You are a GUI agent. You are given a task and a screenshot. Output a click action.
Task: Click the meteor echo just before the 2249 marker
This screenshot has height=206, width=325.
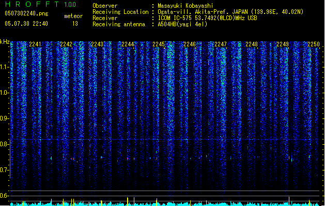coord(289,158)
